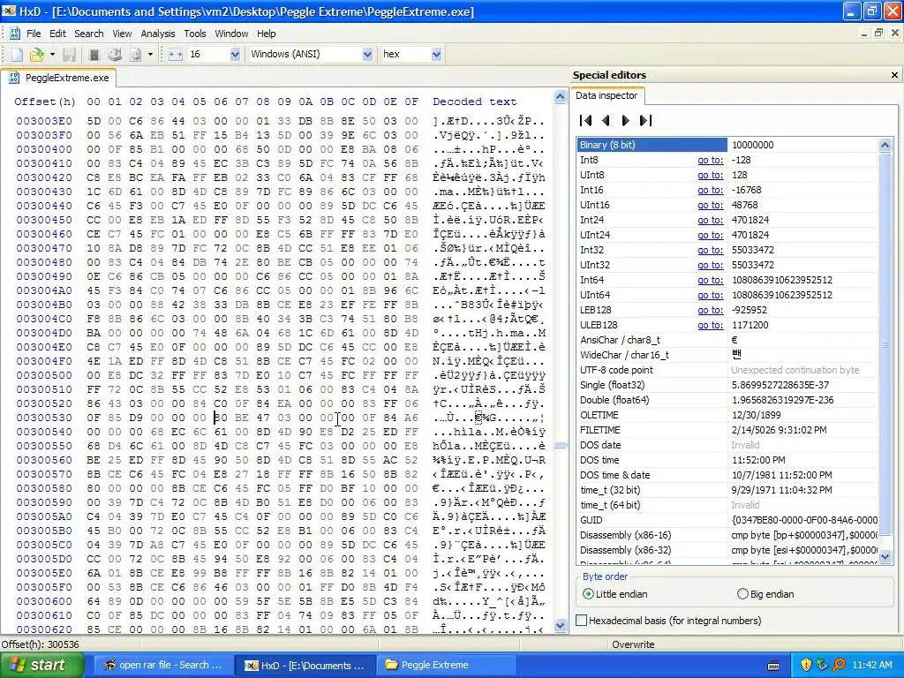Open the View menu
Screen dimensions: 904x678
(x=122, y=34)
